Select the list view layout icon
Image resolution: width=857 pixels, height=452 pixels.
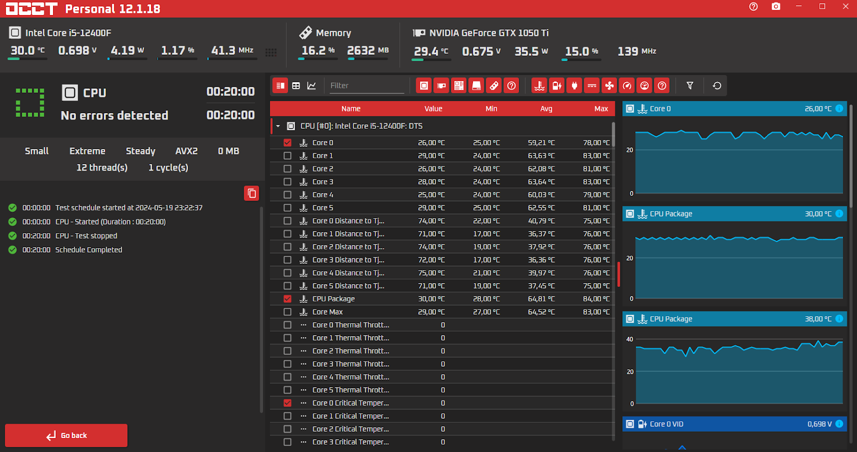tap(280, 86)
